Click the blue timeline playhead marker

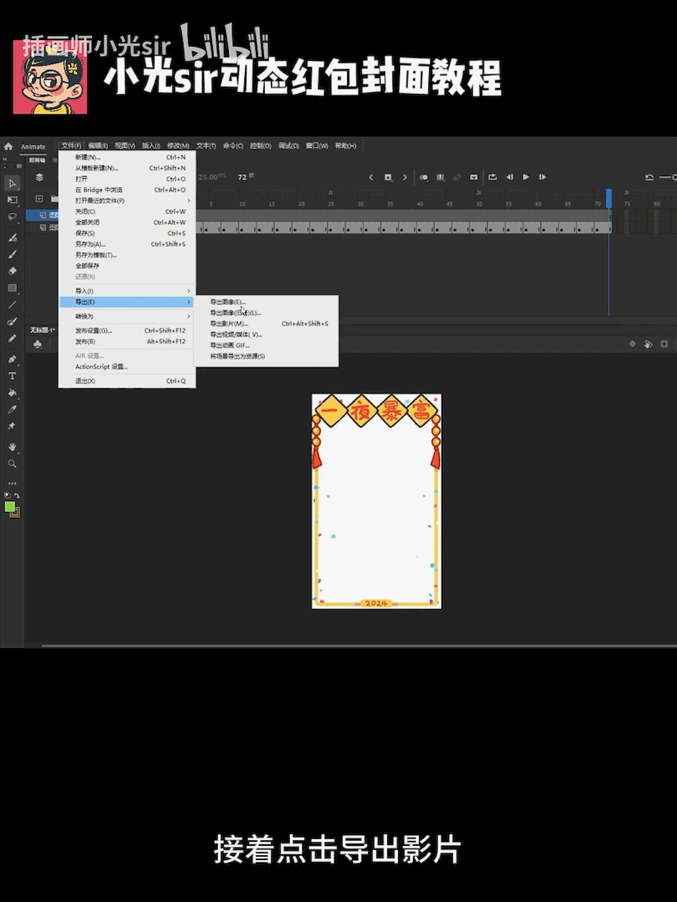click(609, 197)
